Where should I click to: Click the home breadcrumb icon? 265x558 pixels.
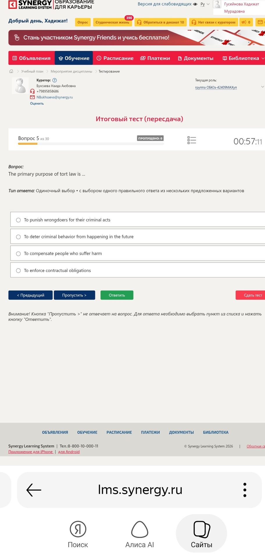click(x=11, y=71)
